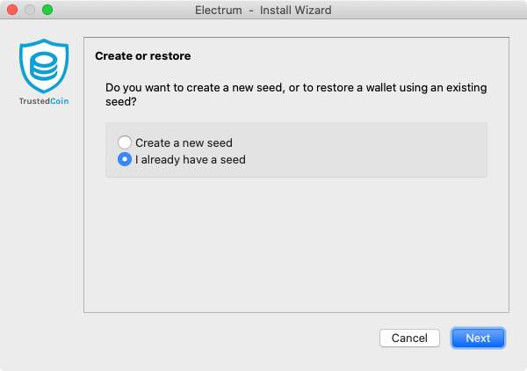Click the "Create a new seed" label text

click(184, 143)
